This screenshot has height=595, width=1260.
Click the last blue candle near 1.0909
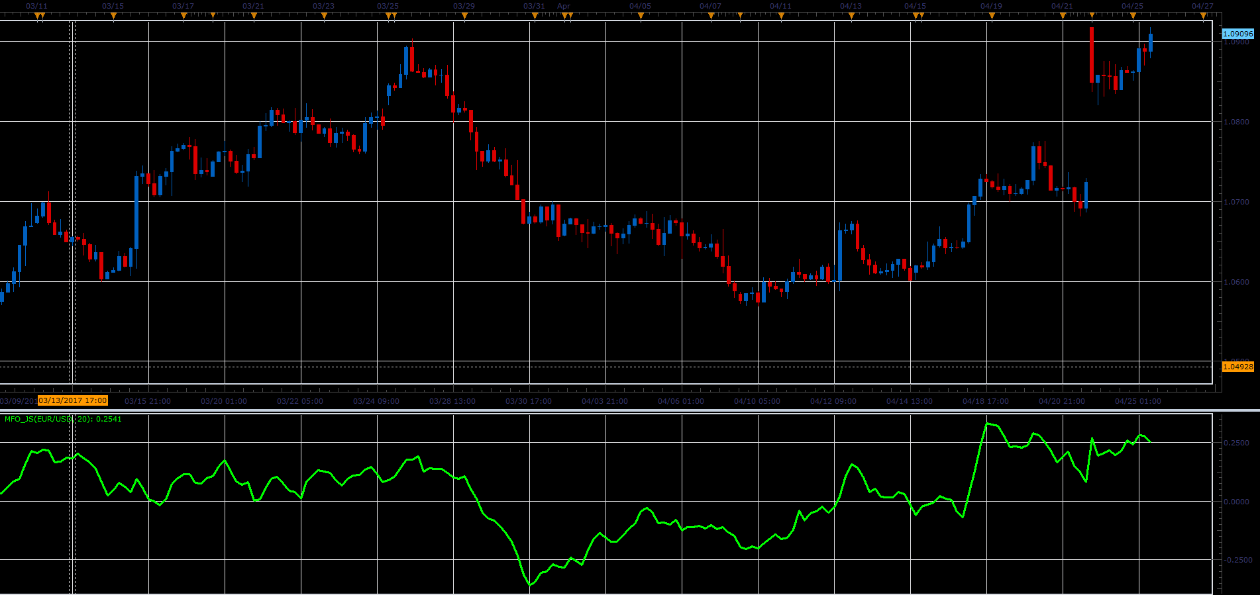coord(1151,42)
